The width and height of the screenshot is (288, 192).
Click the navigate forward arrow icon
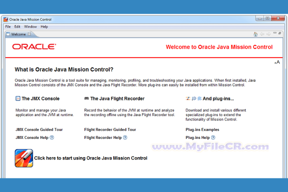[x=268, y=34]
